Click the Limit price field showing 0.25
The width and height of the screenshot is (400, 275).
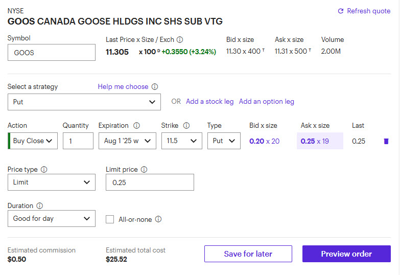point(150,182)
